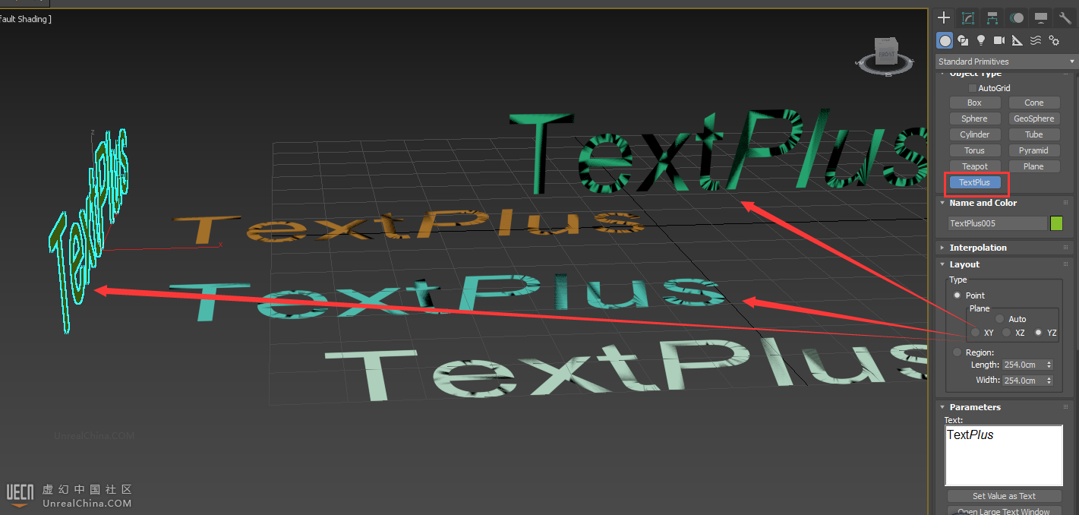Select the YZ plane option
Viewport: 1079px width, 515px height.
click(x=1039, y=333)
